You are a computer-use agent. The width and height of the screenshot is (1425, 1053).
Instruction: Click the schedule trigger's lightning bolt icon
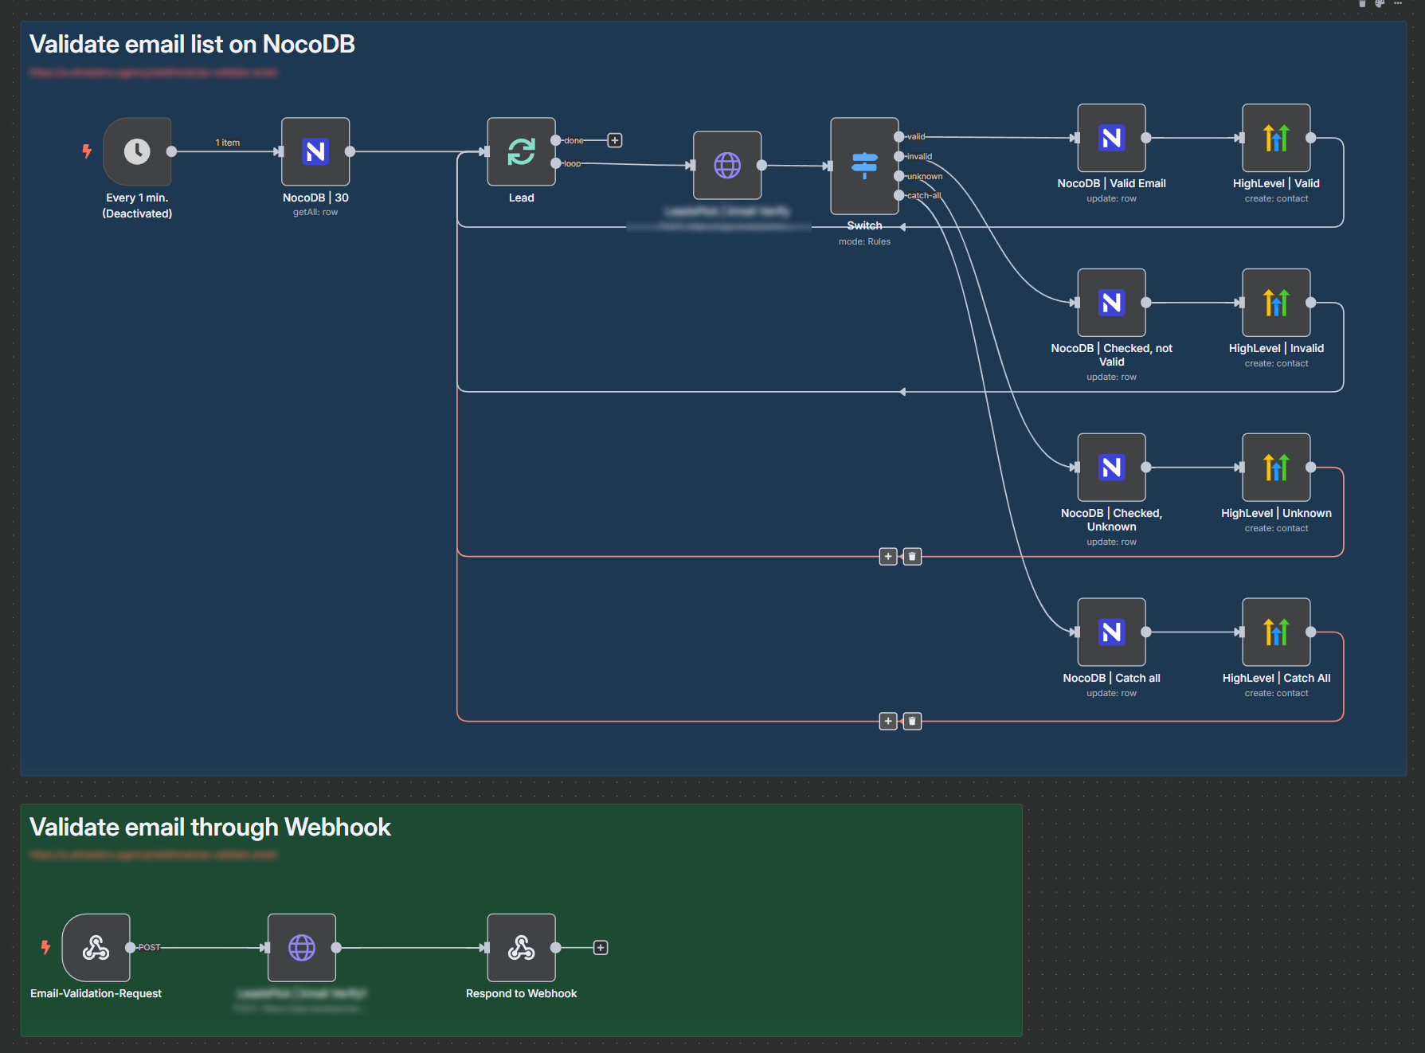pos(87,151)
